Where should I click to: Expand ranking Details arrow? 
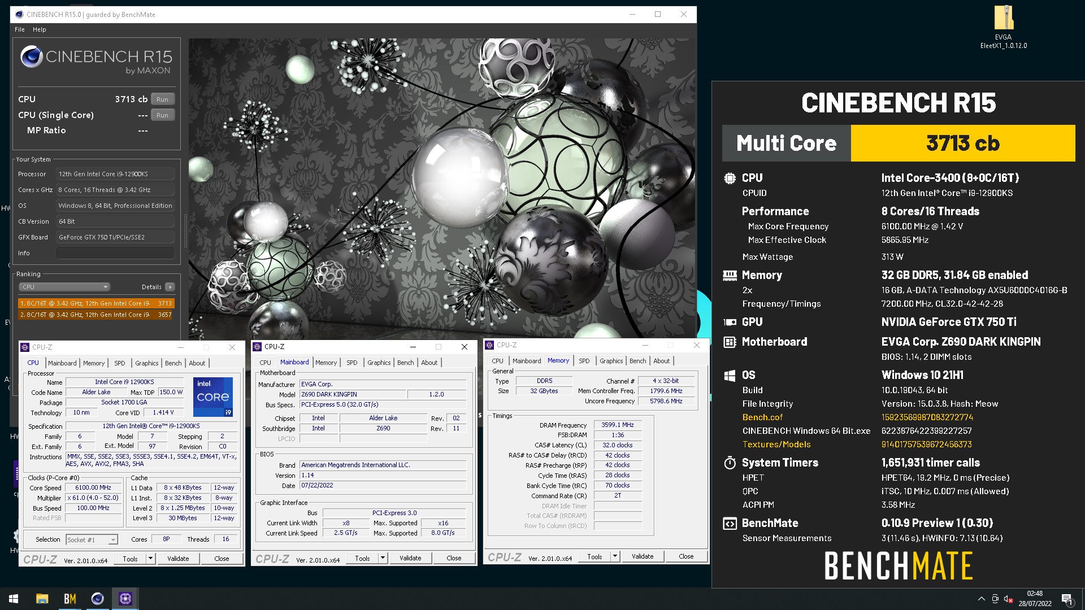(x=170, y=287)
